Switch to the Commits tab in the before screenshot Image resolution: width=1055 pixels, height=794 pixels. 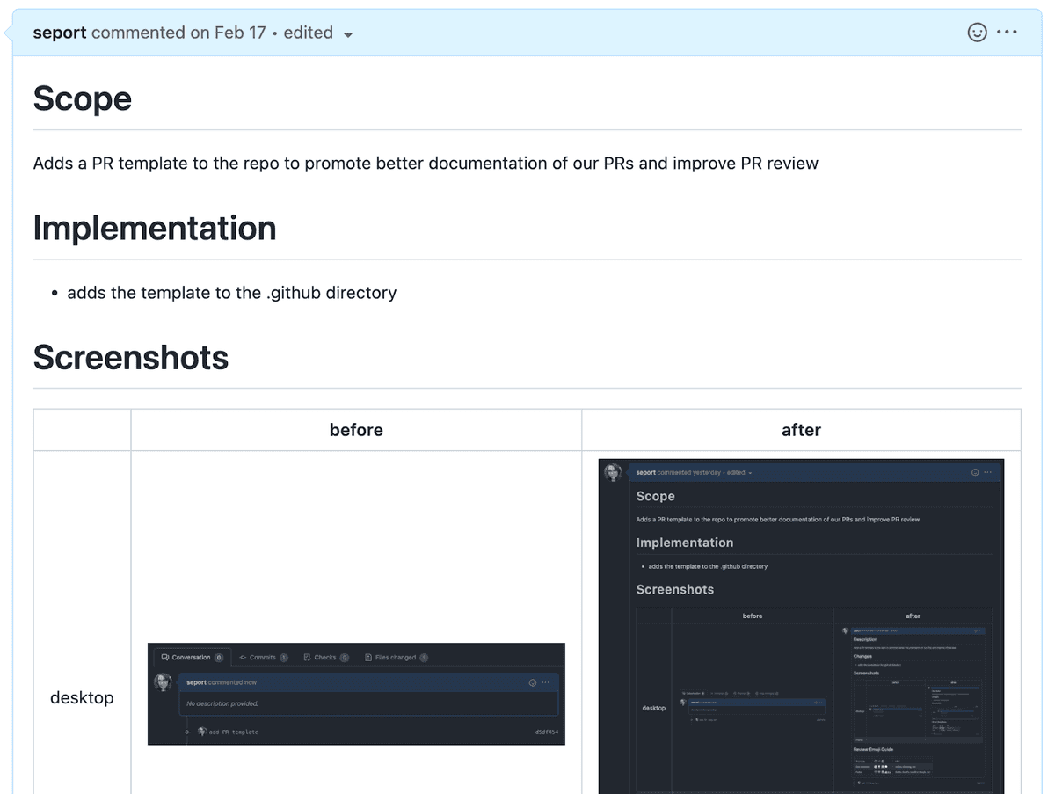pyautogui.click(x=262, y=658)
